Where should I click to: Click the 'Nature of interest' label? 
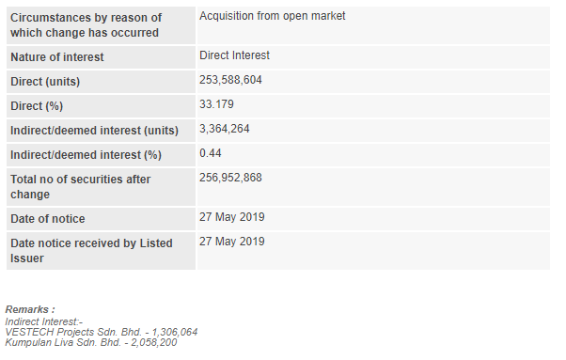pos(57,57)
